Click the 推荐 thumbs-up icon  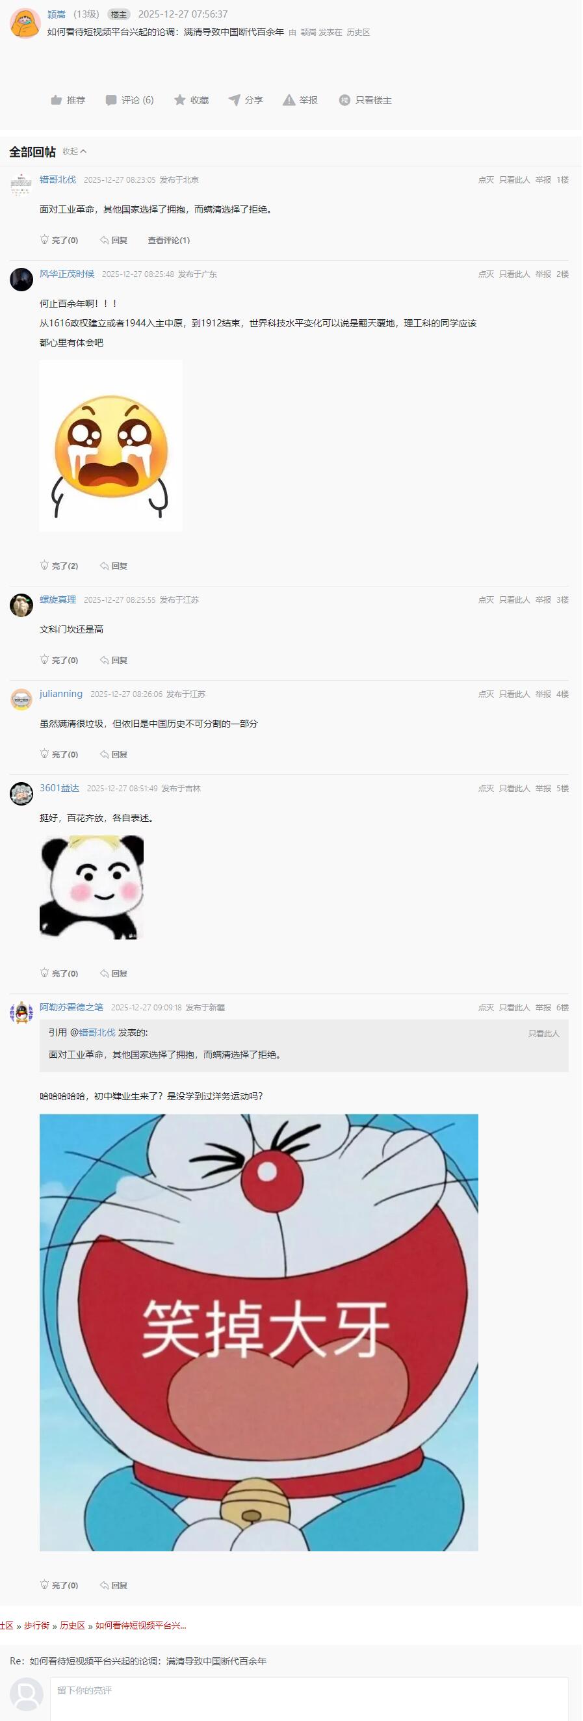pos(56,100)
